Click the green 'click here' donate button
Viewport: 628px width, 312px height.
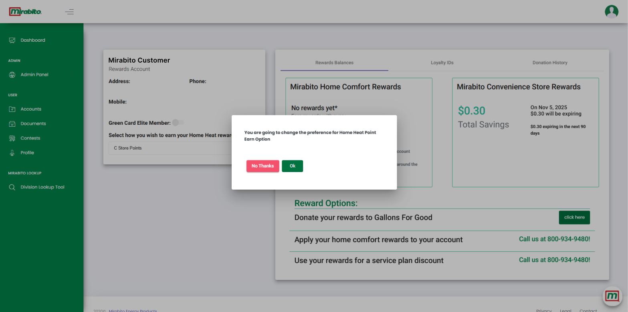[x=574, y=217]
